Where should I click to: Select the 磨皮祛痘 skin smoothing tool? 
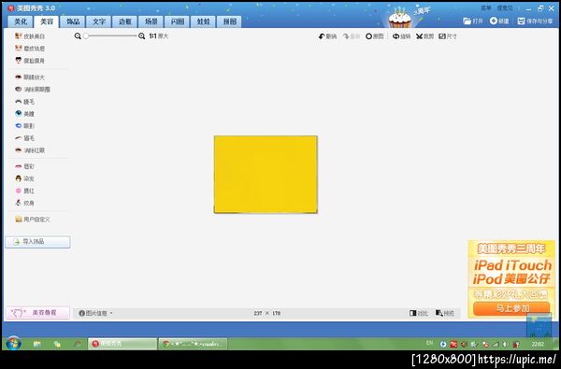[30, 49]
